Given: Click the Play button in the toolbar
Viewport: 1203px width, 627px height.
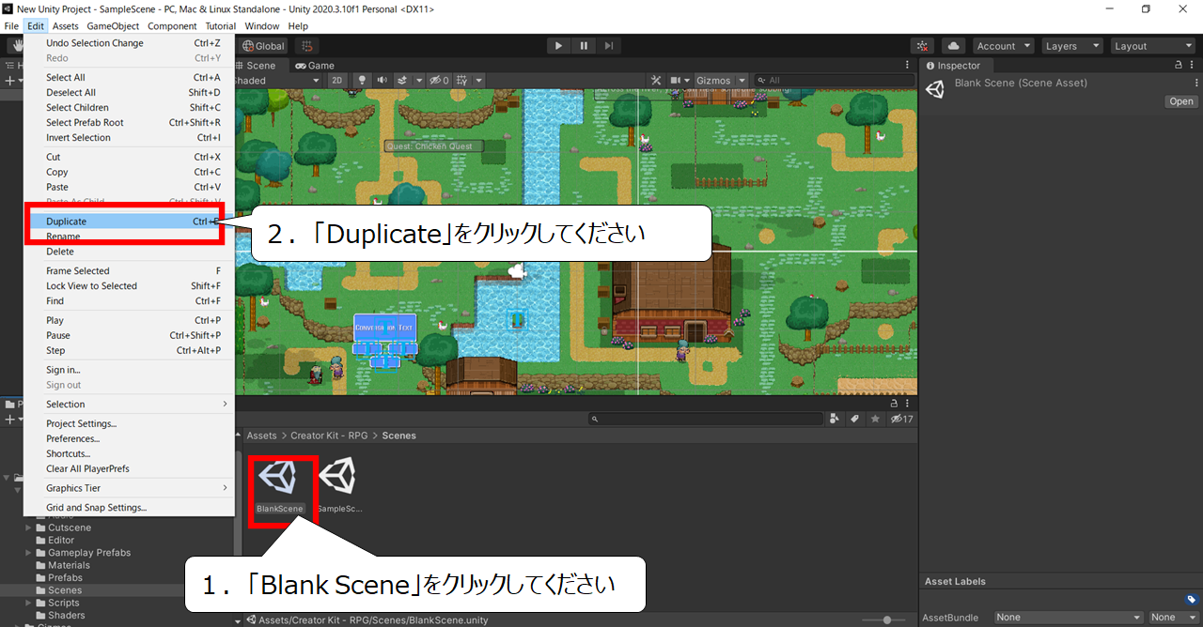Looking at the screenshot, I should (x=559, y=46).
